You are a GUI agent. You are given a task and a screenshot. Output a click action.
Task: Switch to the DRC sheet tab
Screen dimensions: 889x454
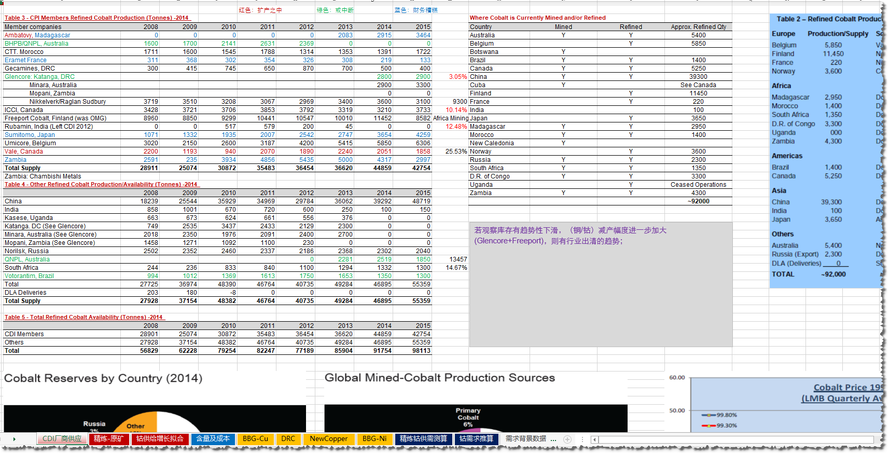click(288, 439)
